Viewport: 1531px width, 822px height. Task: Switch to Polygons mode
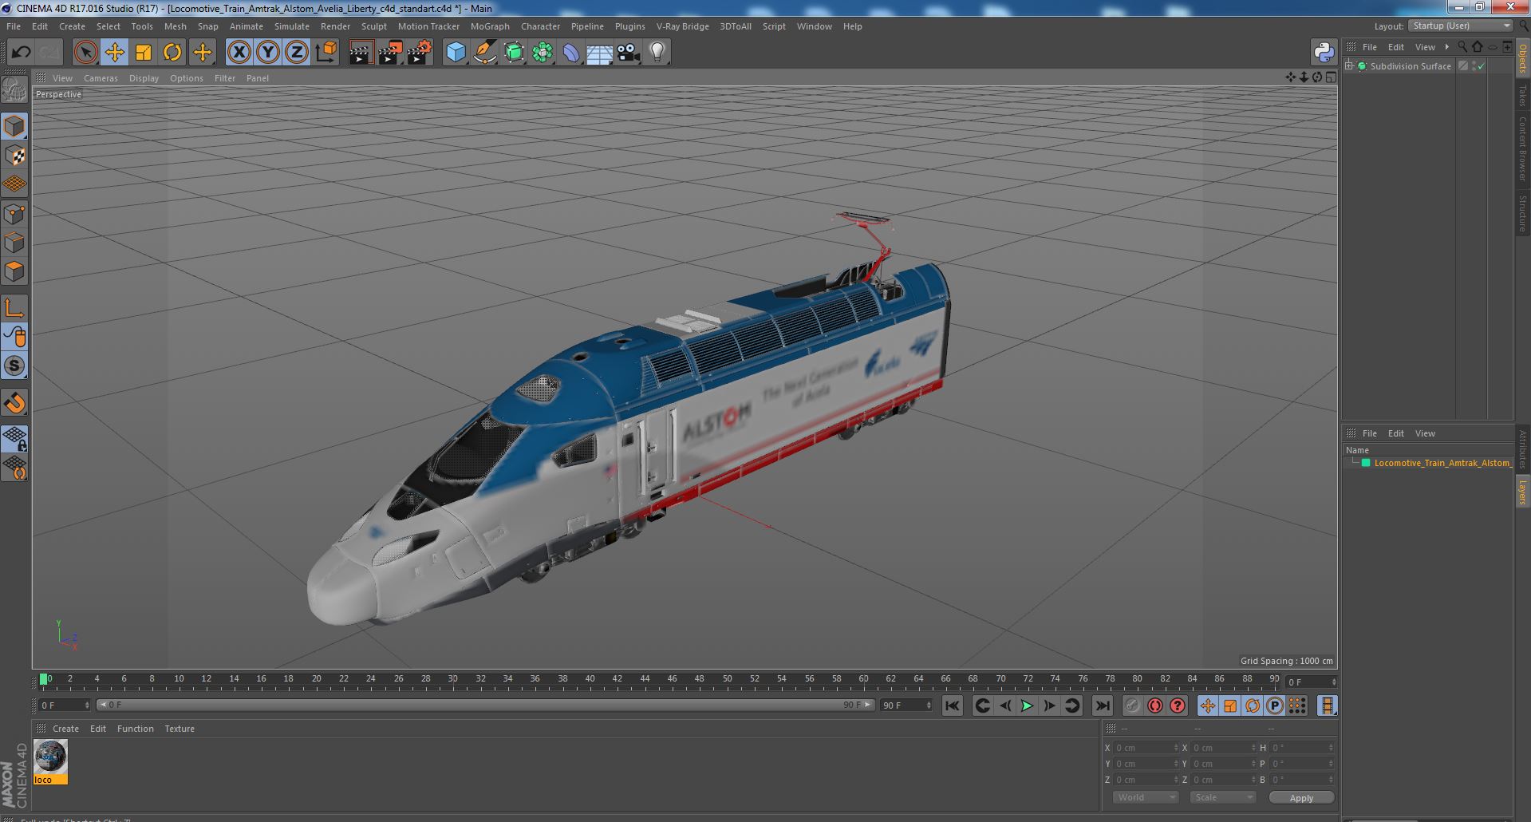14,271
